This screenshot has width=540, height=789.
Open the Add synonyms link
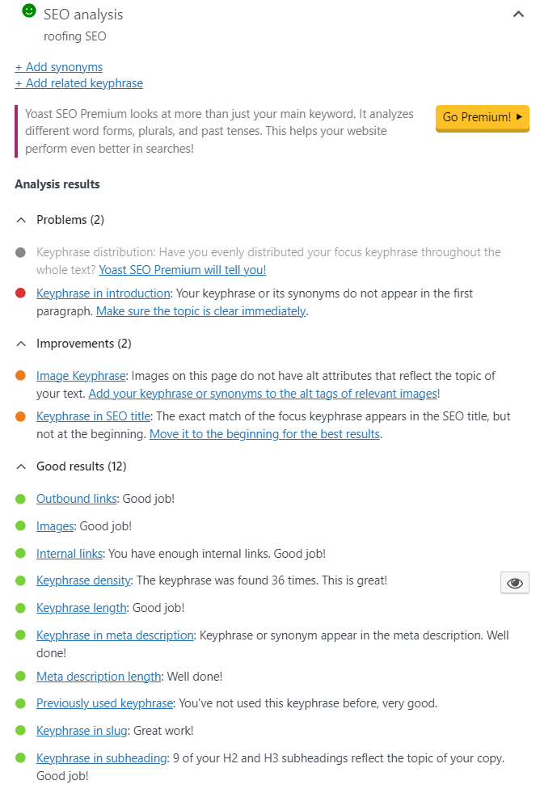click(x=58, y=66)
